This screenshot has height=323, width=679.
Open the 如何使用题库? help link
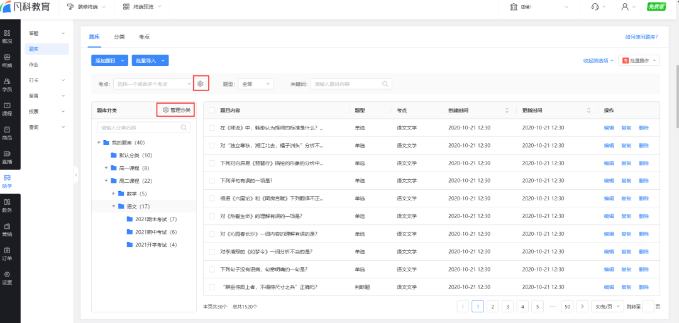coord(641,37)
